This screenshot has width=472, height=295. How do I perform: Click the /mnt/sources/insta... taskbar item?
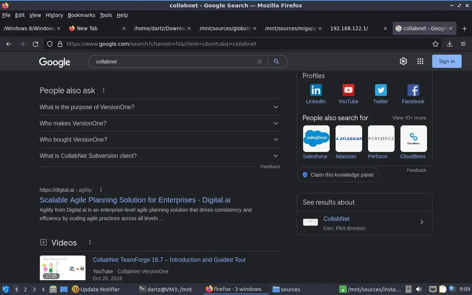370,289
